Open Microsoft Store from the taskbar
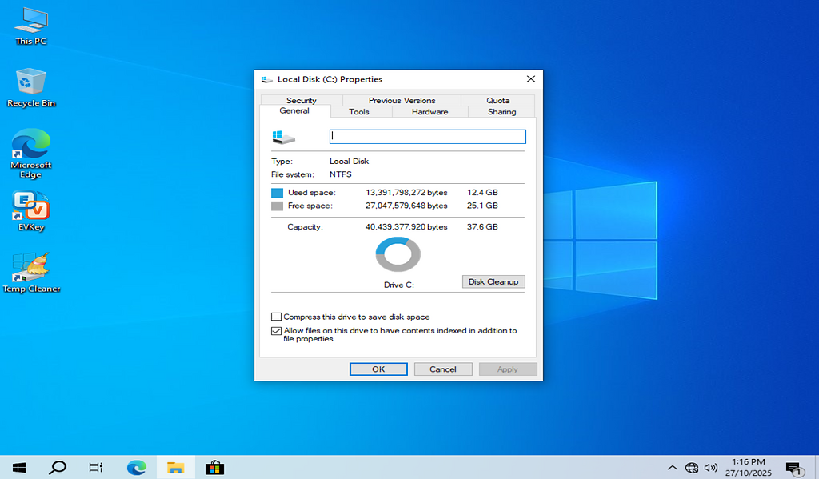 pos(214,468)
